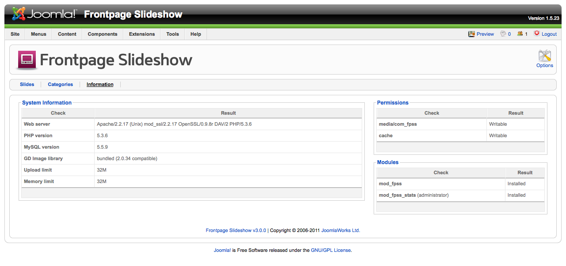Open the Menus menu
Image resolution: width=566 pixels, height=266 pixels.
(x=38, y=34)
